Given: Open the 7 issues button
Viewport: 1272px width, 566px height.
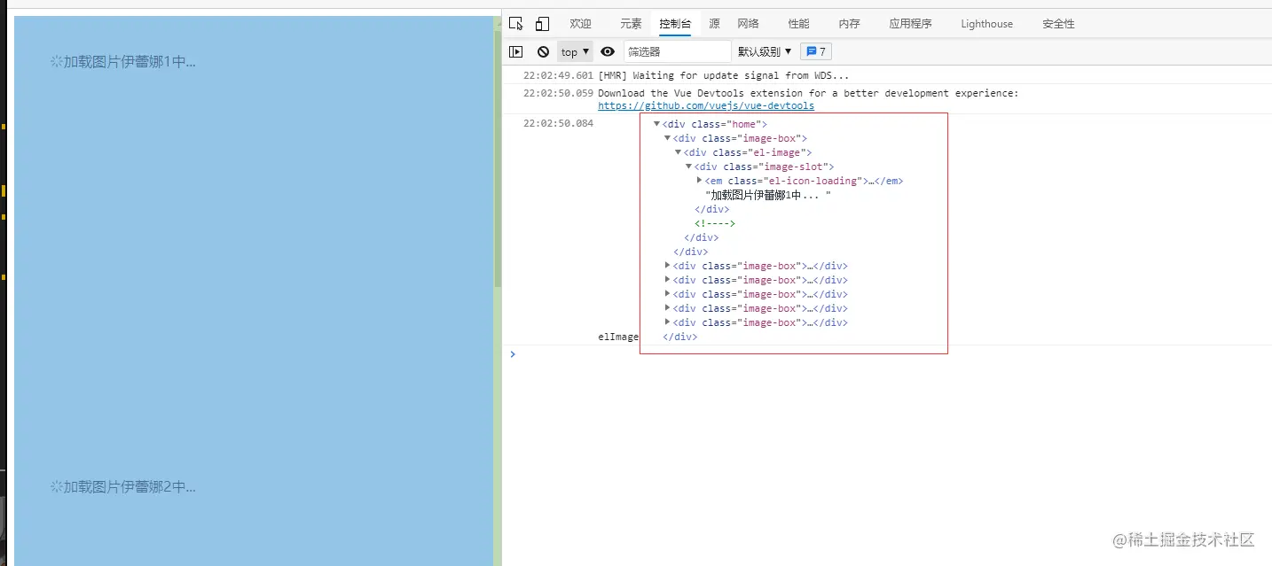Looking at the screenshot, I should coord(816,51).
